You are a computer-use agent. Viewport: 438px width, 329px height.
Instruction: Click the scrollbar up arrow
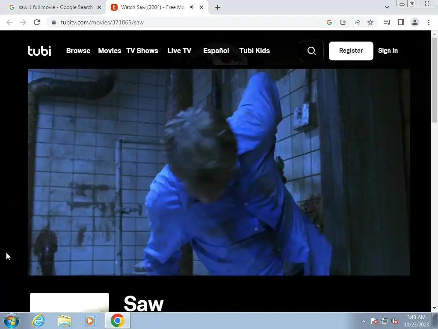[434, 34]
